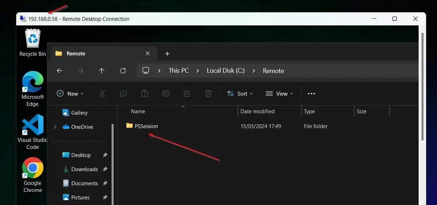The image size is (437, 205).
Task: Click the Forward arrow in File Explorer
Action: click(x=80, y=71)
